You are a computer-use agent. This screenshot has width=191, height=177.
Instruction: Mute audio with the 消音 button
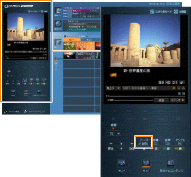(161, 100)
